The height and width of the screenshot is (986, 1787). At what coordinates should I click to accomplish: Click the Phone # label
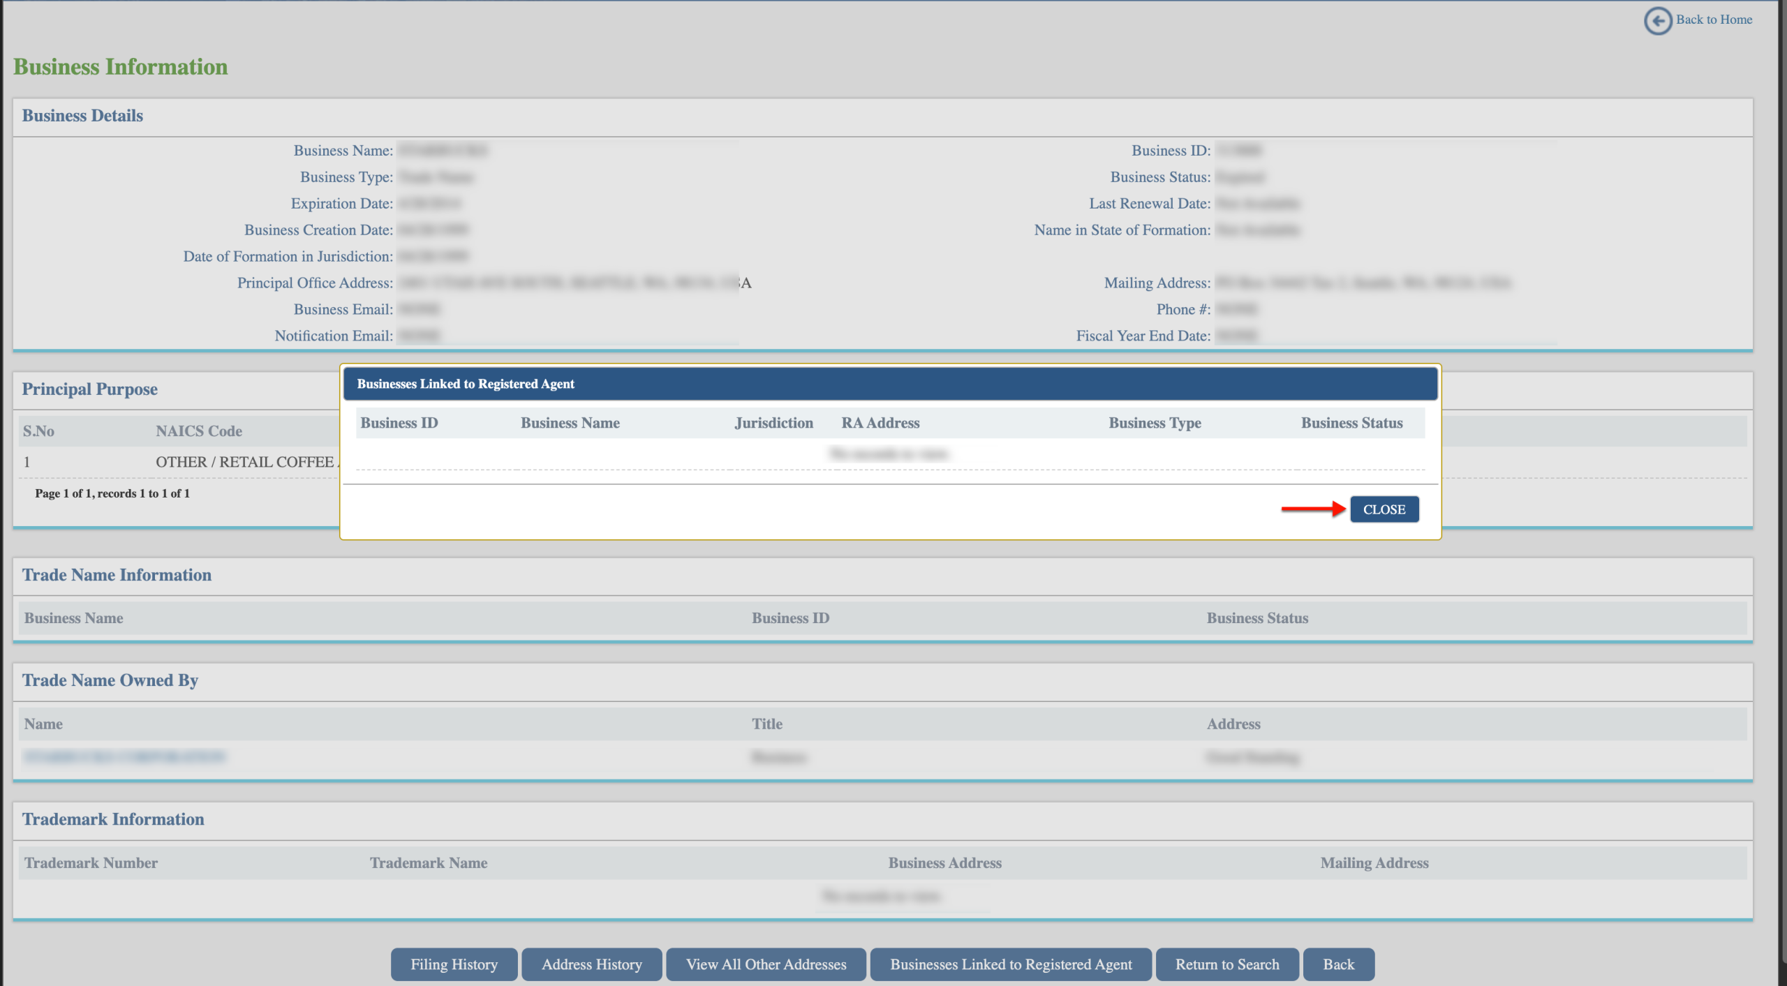pos(1183,310)
